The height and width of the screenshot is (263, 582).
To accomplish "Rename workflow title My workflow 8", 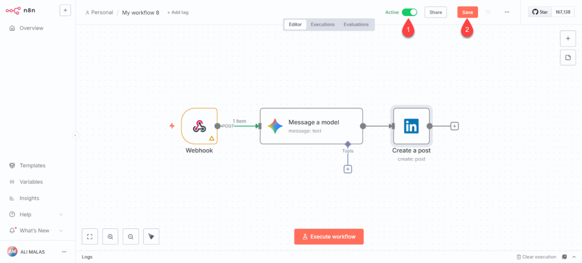I will pos(141,12).
